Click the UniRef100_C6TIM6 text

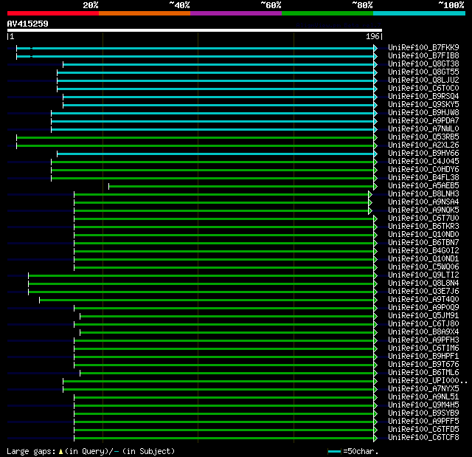pos(423,348)
